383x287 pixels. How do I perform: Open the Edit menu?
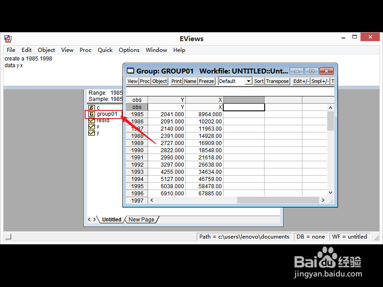pos(27,50)
